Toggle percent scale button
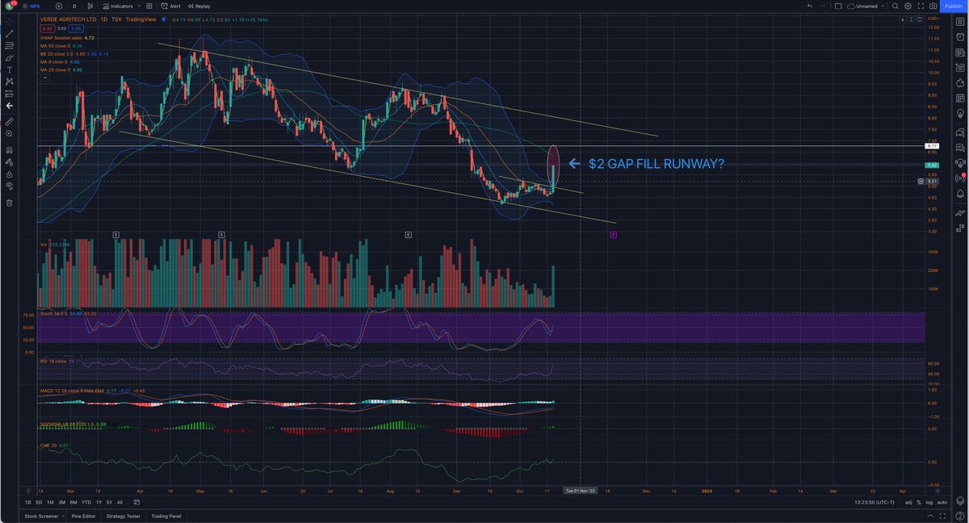This screenshot has width=969, height=523. click(919, 502)
